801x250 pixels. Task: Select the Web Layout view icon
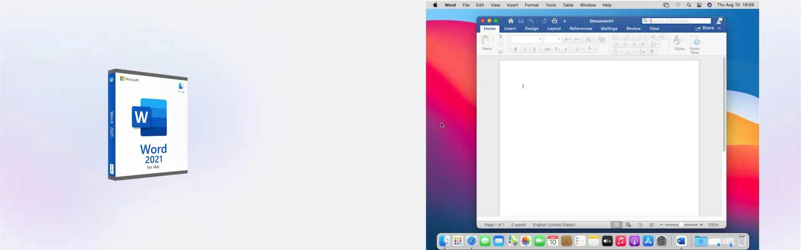click(628, 225)
